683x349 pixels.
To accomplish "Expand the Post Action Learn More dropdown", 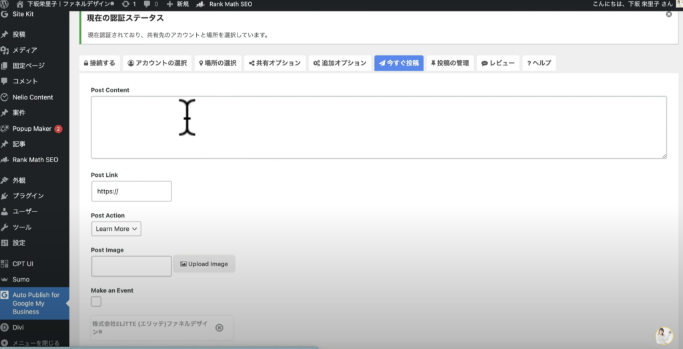I will [116, 229].
